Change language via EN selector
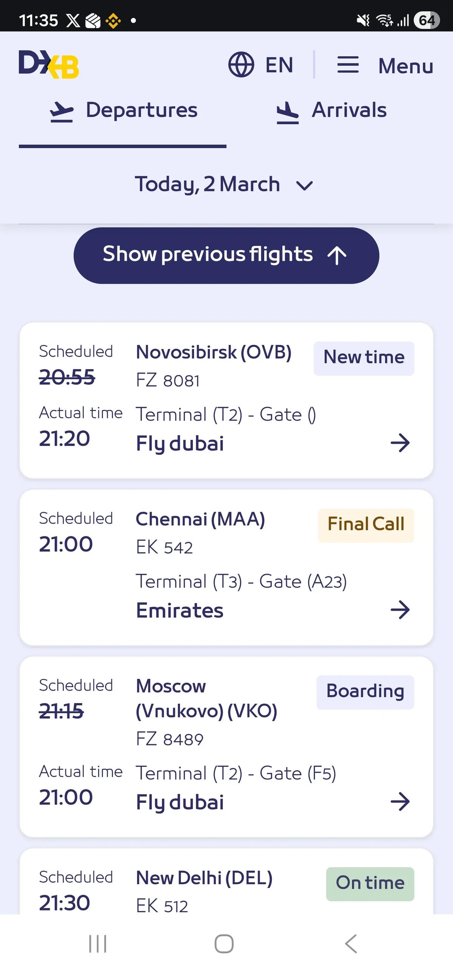453x971 pixels. 279,65
